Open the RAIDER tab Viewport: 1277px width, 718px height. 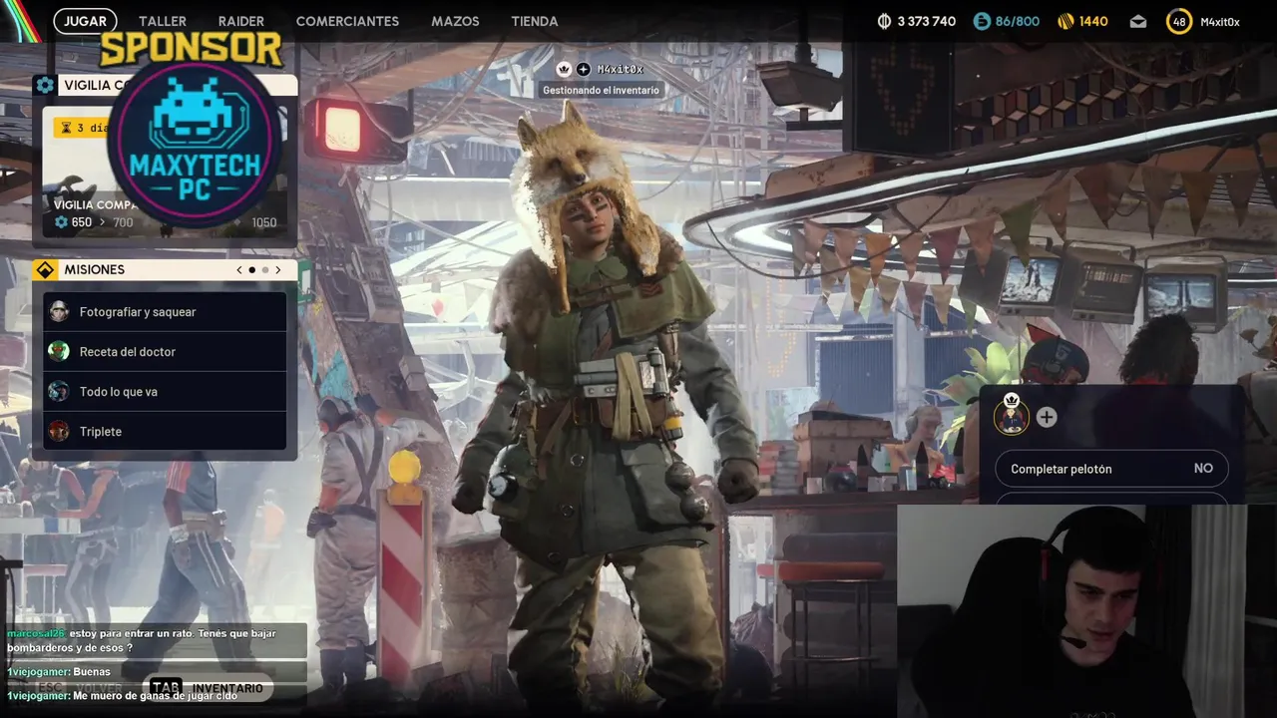tap(241, 21)
